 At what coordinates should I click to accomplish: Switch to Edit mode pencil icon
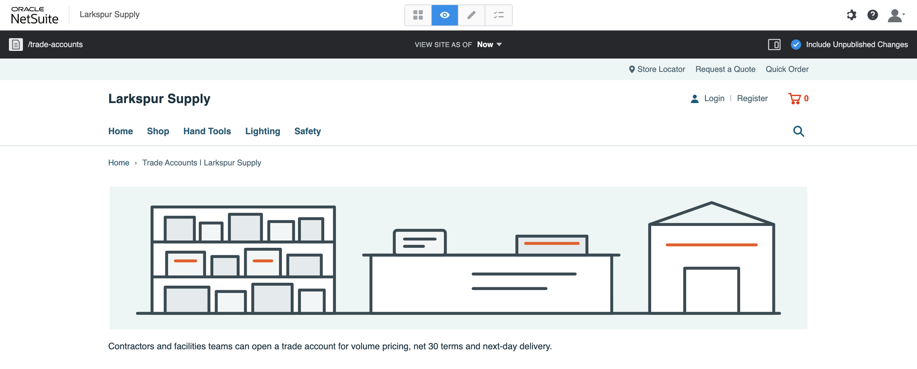472,15
